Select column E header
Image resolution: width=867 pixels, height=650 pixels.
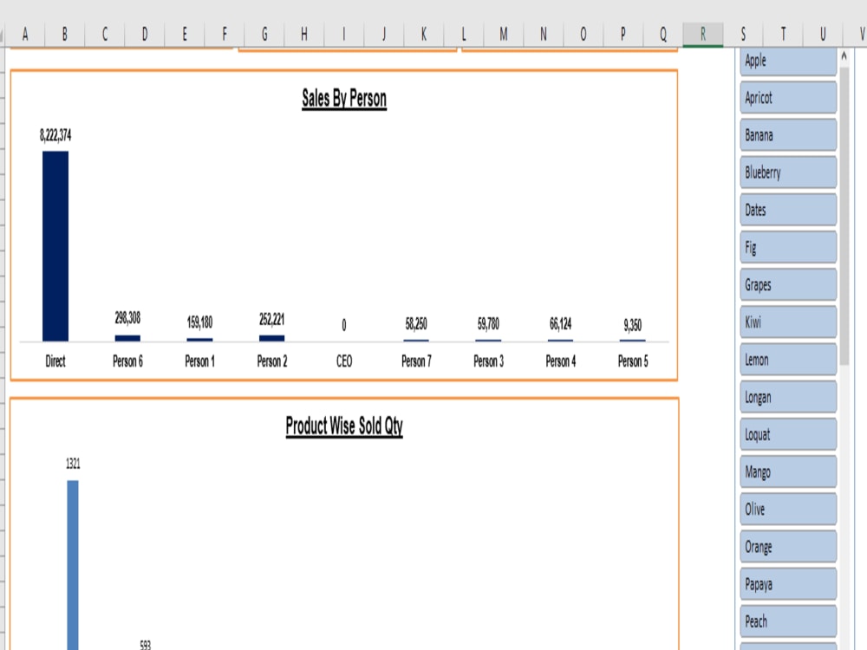click(184, 35)
